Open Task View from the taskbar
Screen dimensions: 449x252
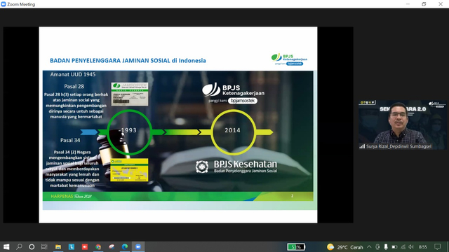coord(44,247)
